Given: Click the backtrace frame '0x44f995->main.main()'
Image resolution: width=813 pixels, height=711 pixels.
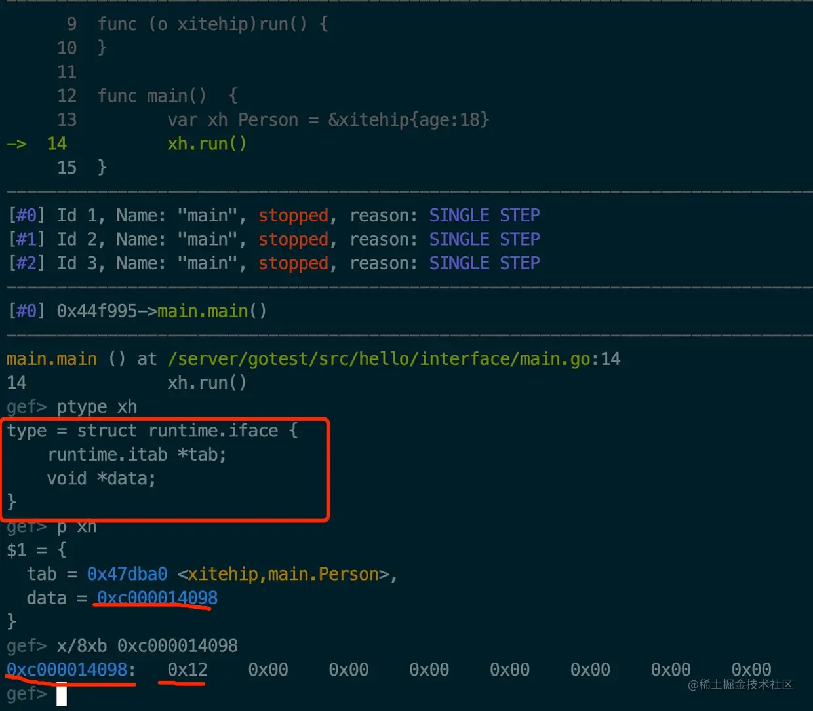Looking at the screenshot, I should coord(161,311).
